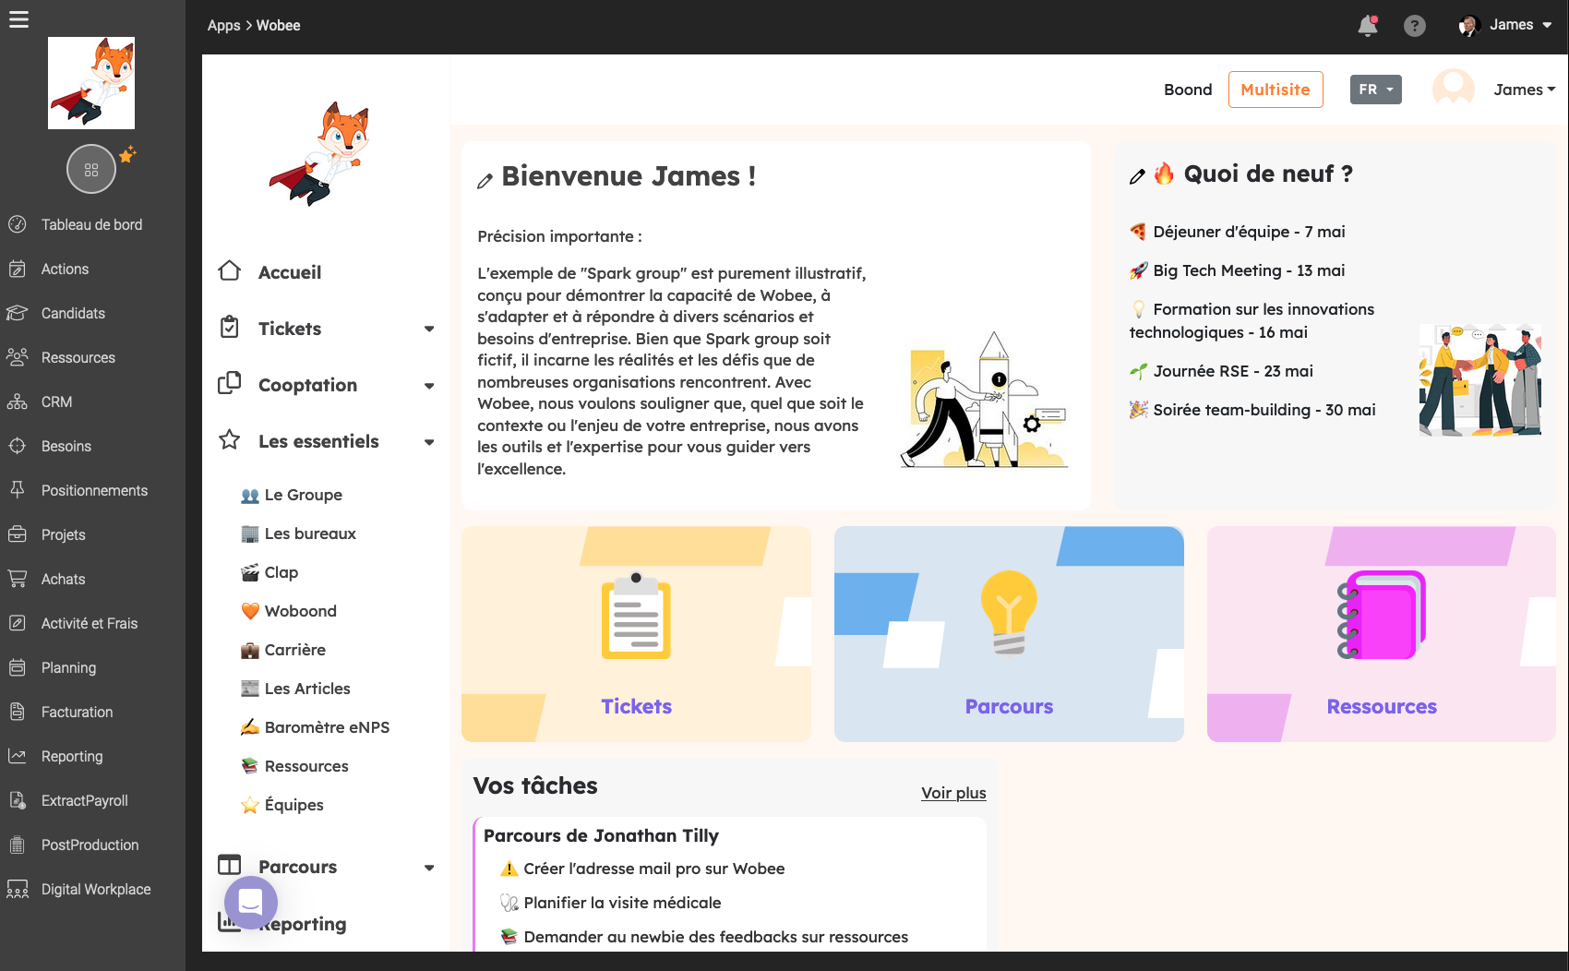This screenshot has height=971, width=1569.
Task: Click the Multisite button
Action: click(1275, 90)
